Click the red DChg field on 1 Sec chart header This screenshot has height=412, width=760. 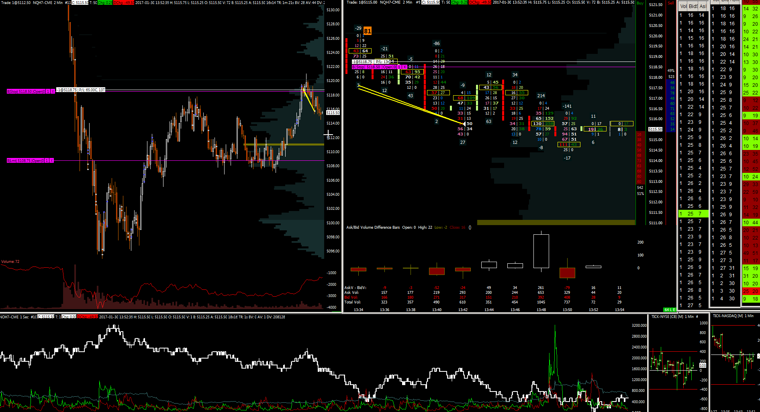coord(88,317)
